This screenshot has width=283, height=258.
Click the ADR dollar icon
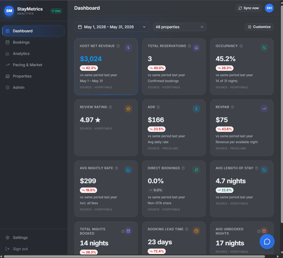[x=196, y=109]
